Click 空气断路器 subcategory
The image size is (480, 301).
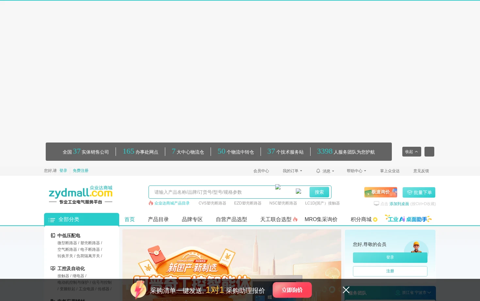click(x=67, y=249)
